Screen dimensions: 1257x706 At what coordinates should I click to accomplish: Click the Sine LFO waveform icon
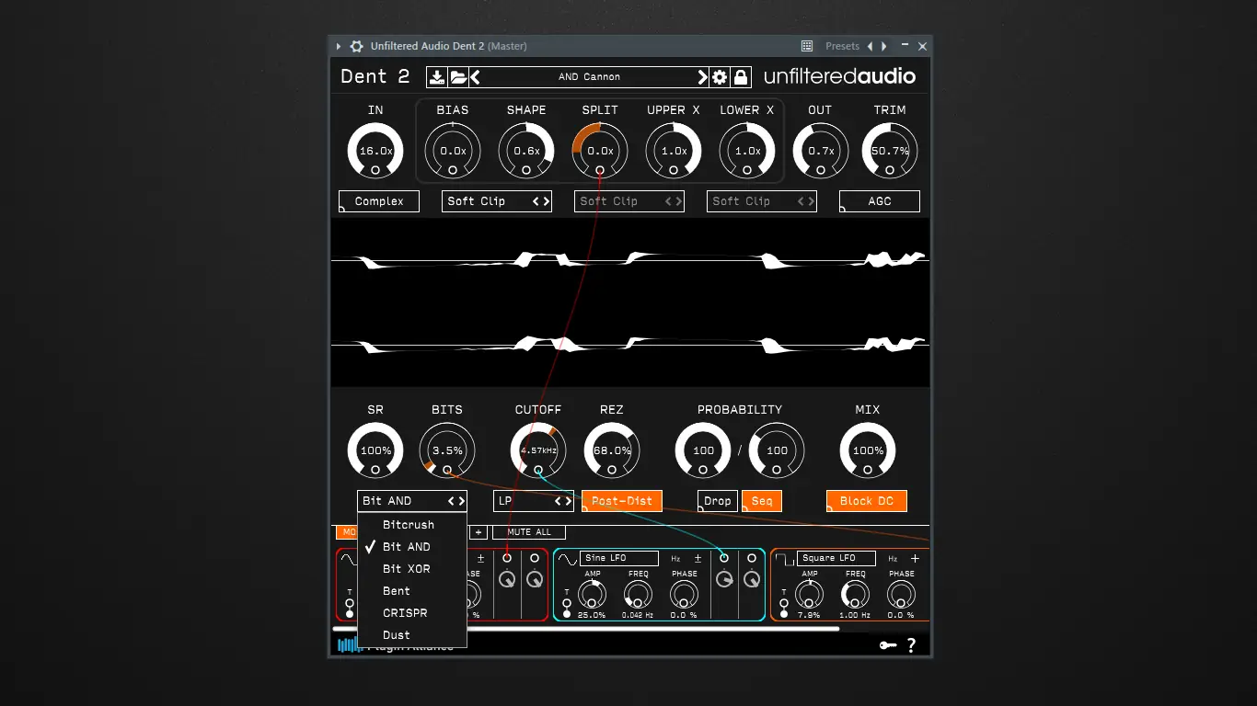(x=568, y=558)
